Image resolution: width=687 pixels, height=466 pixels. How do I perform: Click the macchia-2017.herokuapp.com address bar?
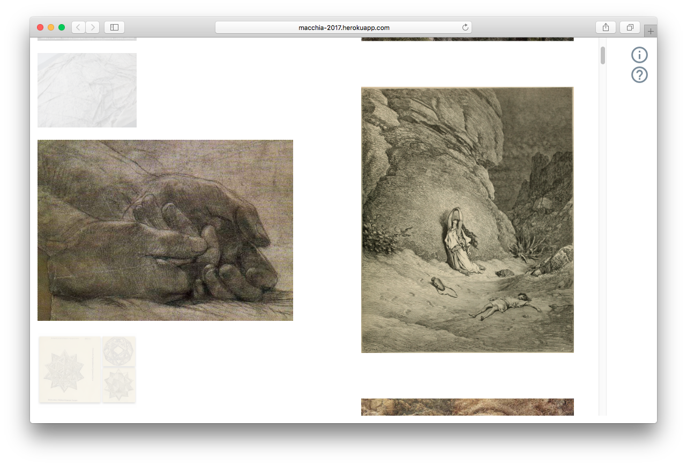pos(343,27)
